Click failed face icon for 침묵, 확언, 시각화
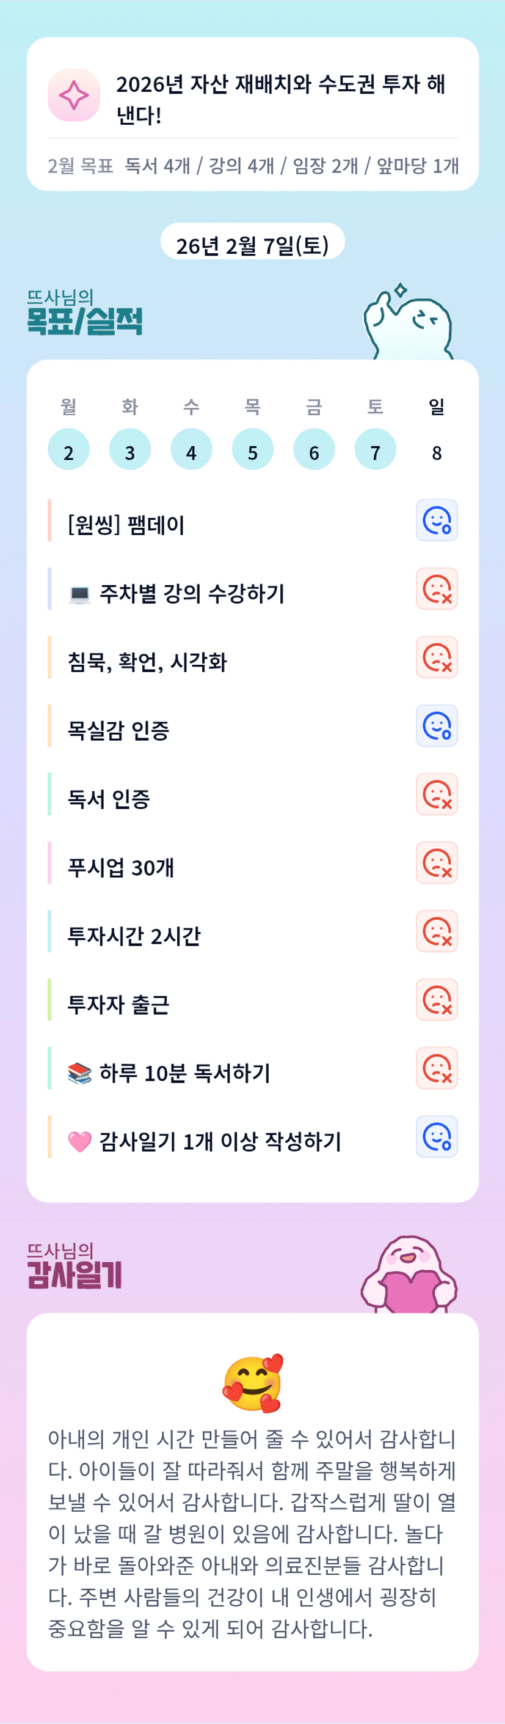This screenshot has height=1724, width=505. pyautogui.click(x=436, y=657)
